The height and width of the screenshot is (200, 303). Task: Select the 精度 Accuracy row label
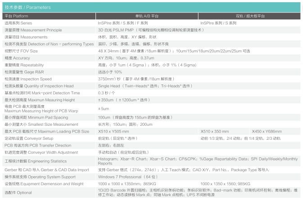pos(18,58)
